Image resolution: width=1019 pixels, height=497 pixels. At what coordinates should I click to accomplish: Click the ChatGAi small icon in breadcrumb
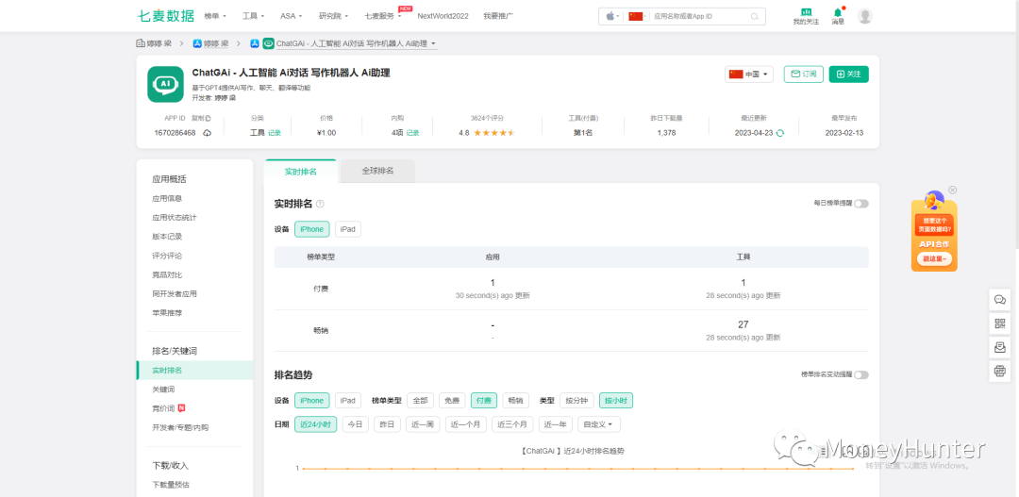(268, 43)
